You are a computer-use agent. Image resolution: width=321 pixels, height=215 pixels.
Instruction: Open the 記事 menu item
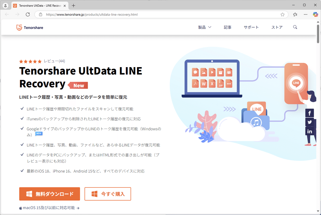tap(228, 27)
